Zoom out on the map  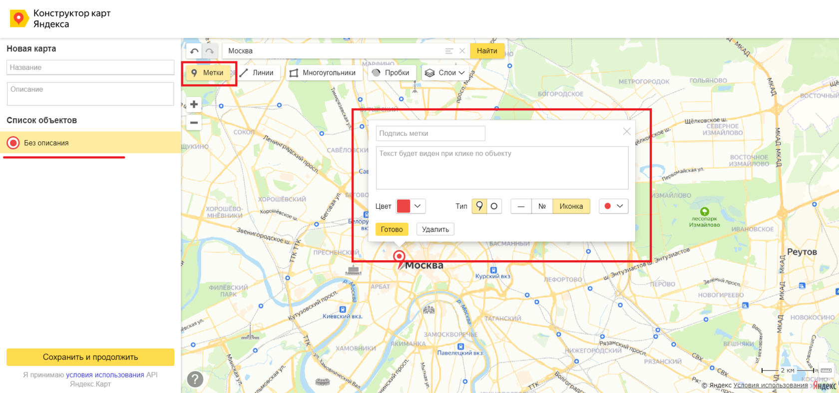(x=194, y=122)
